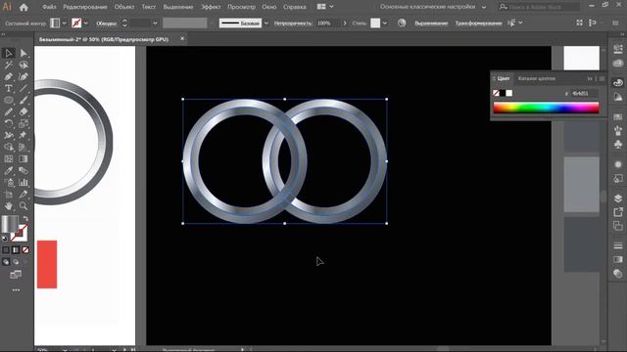This screenshot has width=627, height=352.
Task: Select the Pen tool
Action: click(9, 76)
